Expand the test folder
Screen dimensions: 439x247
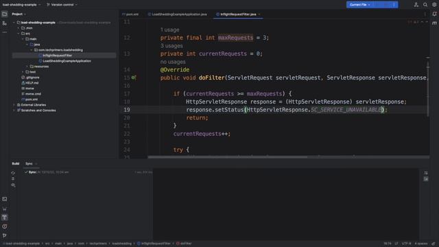point(23,72)
